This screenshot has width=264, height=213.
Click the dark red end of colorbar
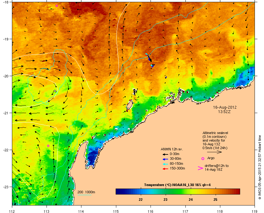tap(238, 191)
